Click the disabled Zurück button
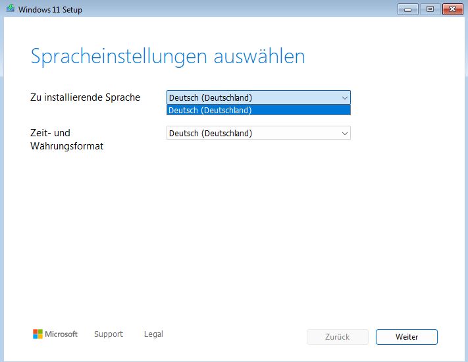This screenshot has width=468, height=362. tap(337, 337)
